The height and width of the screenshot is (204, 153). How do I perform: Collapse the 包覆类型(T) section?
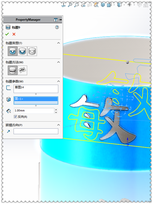(59, 43)
